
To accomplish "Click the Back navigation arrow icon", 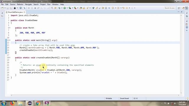I will 127,8.
